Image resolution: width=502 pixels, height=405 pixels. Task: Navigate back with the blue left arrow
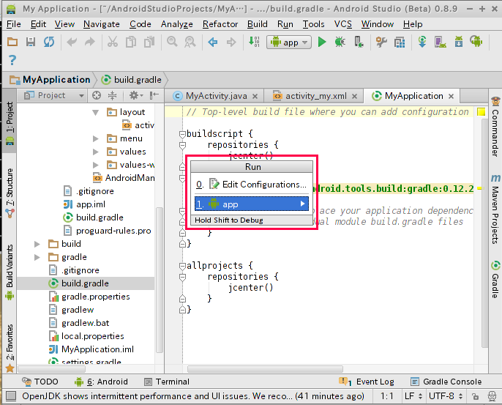click(x=212, y=42)
